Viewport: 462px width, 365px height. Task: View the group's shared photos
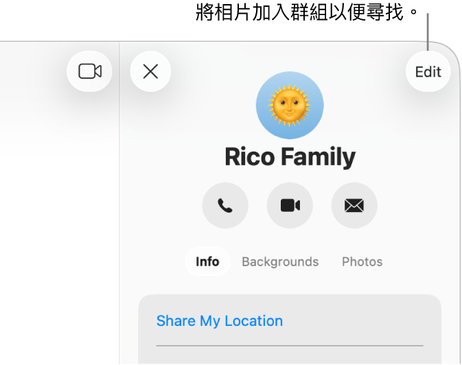click(x=362, y=261)
